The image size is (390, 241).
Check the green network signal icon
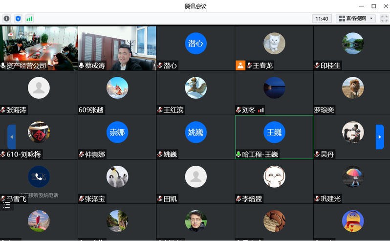pyautogui.click(x=29, y=19)
